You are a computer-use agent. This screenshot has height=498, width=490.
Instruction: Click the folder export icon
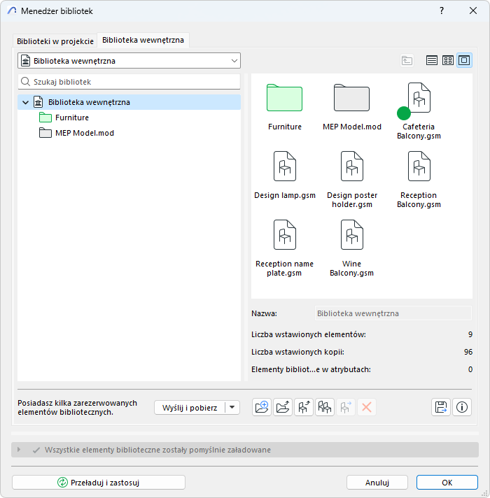[x=283, y=407]
